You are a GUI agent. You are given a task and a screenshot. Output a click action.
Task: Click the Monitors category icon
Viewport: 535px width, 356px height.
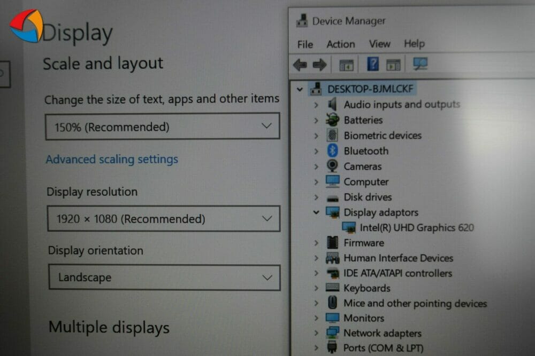click(x=332, y=318)
